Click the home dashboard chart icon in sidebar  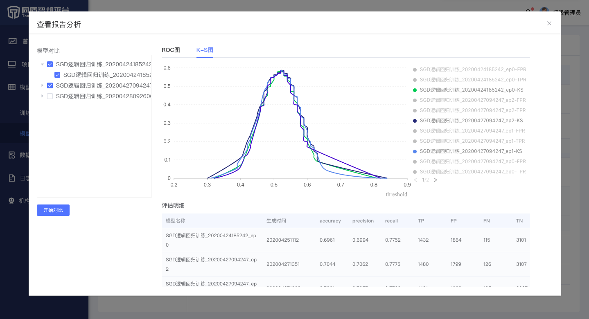point(13,41)
